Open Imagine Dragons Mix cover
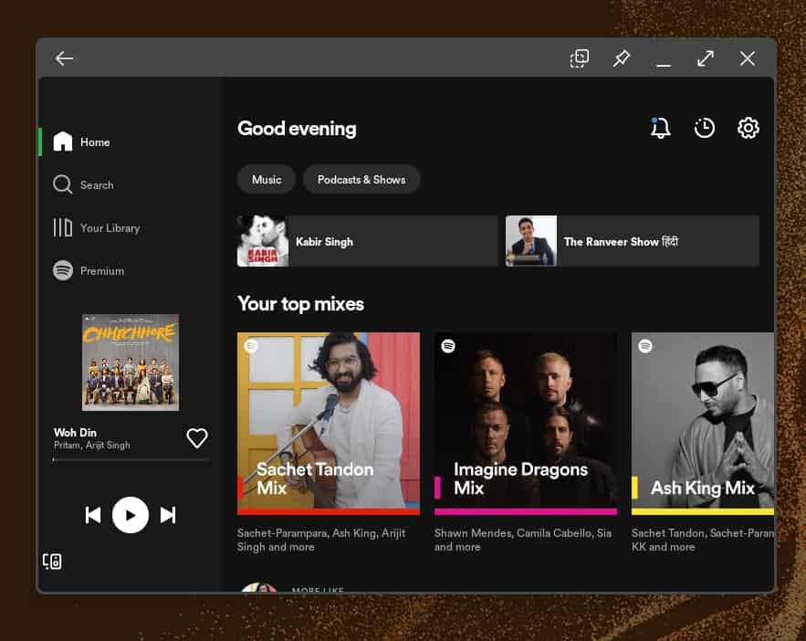 (x=526, y=424)
